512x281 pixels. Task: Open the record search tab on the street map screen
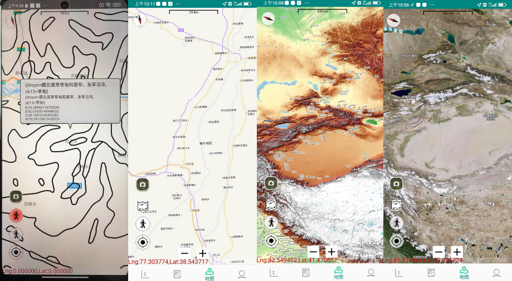[177, 273]
